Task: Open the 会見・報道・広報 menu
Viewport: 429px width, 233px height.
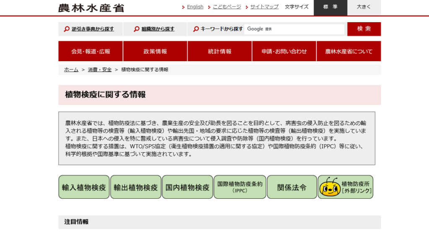Action: [x=90, y=52]
